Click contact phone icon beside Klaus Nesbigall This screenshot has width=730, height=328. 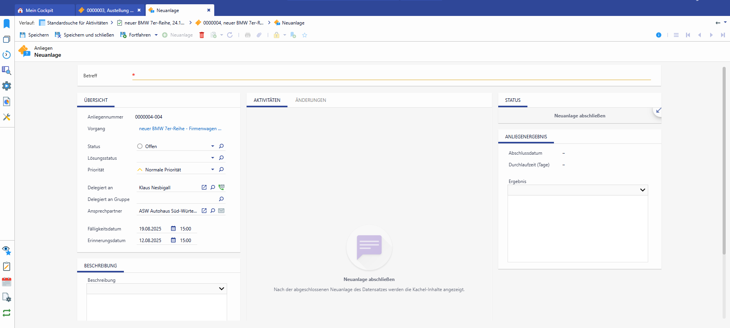(x=221, y=187)
